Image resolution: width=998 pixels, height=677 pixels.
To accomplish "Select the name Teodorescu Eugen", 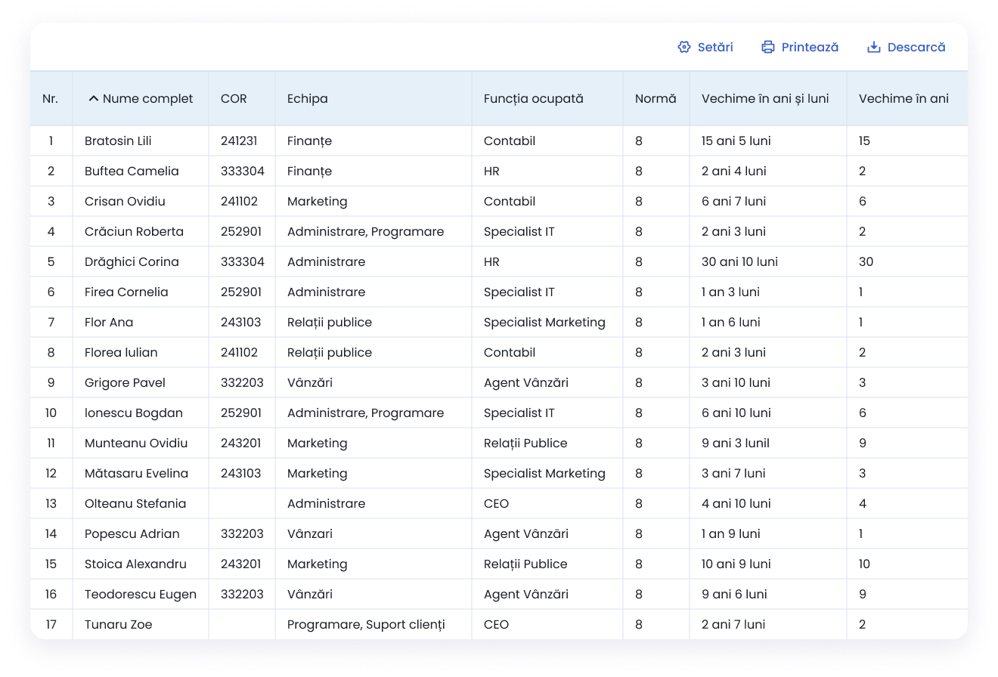I will coord(141,594).
